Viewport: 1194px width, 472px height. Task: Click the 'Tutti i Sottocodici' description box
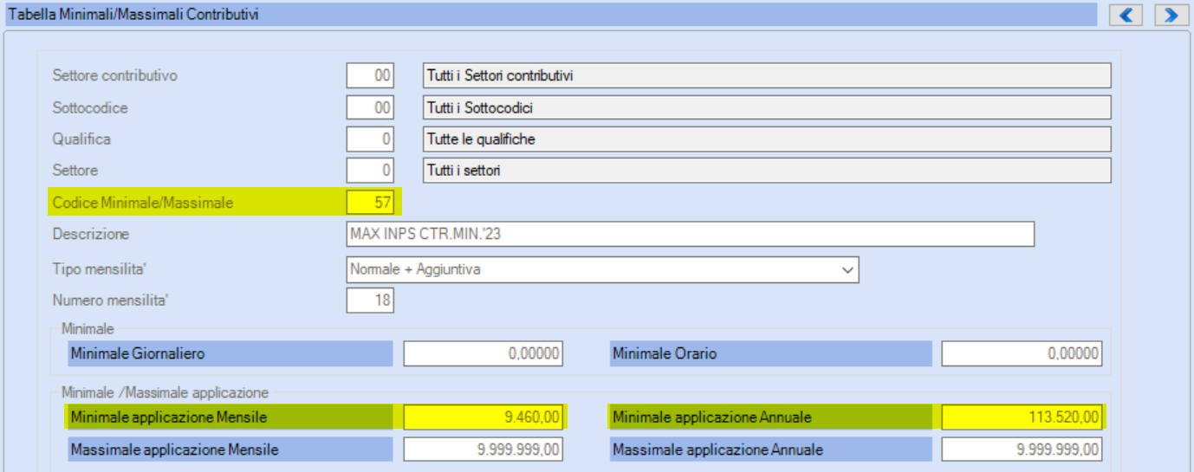click(x=767, y=108)
